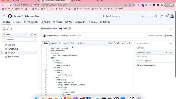Switch to the Code repository tab
The width and height of the screenshot is (176, 99).
point(7,22)
